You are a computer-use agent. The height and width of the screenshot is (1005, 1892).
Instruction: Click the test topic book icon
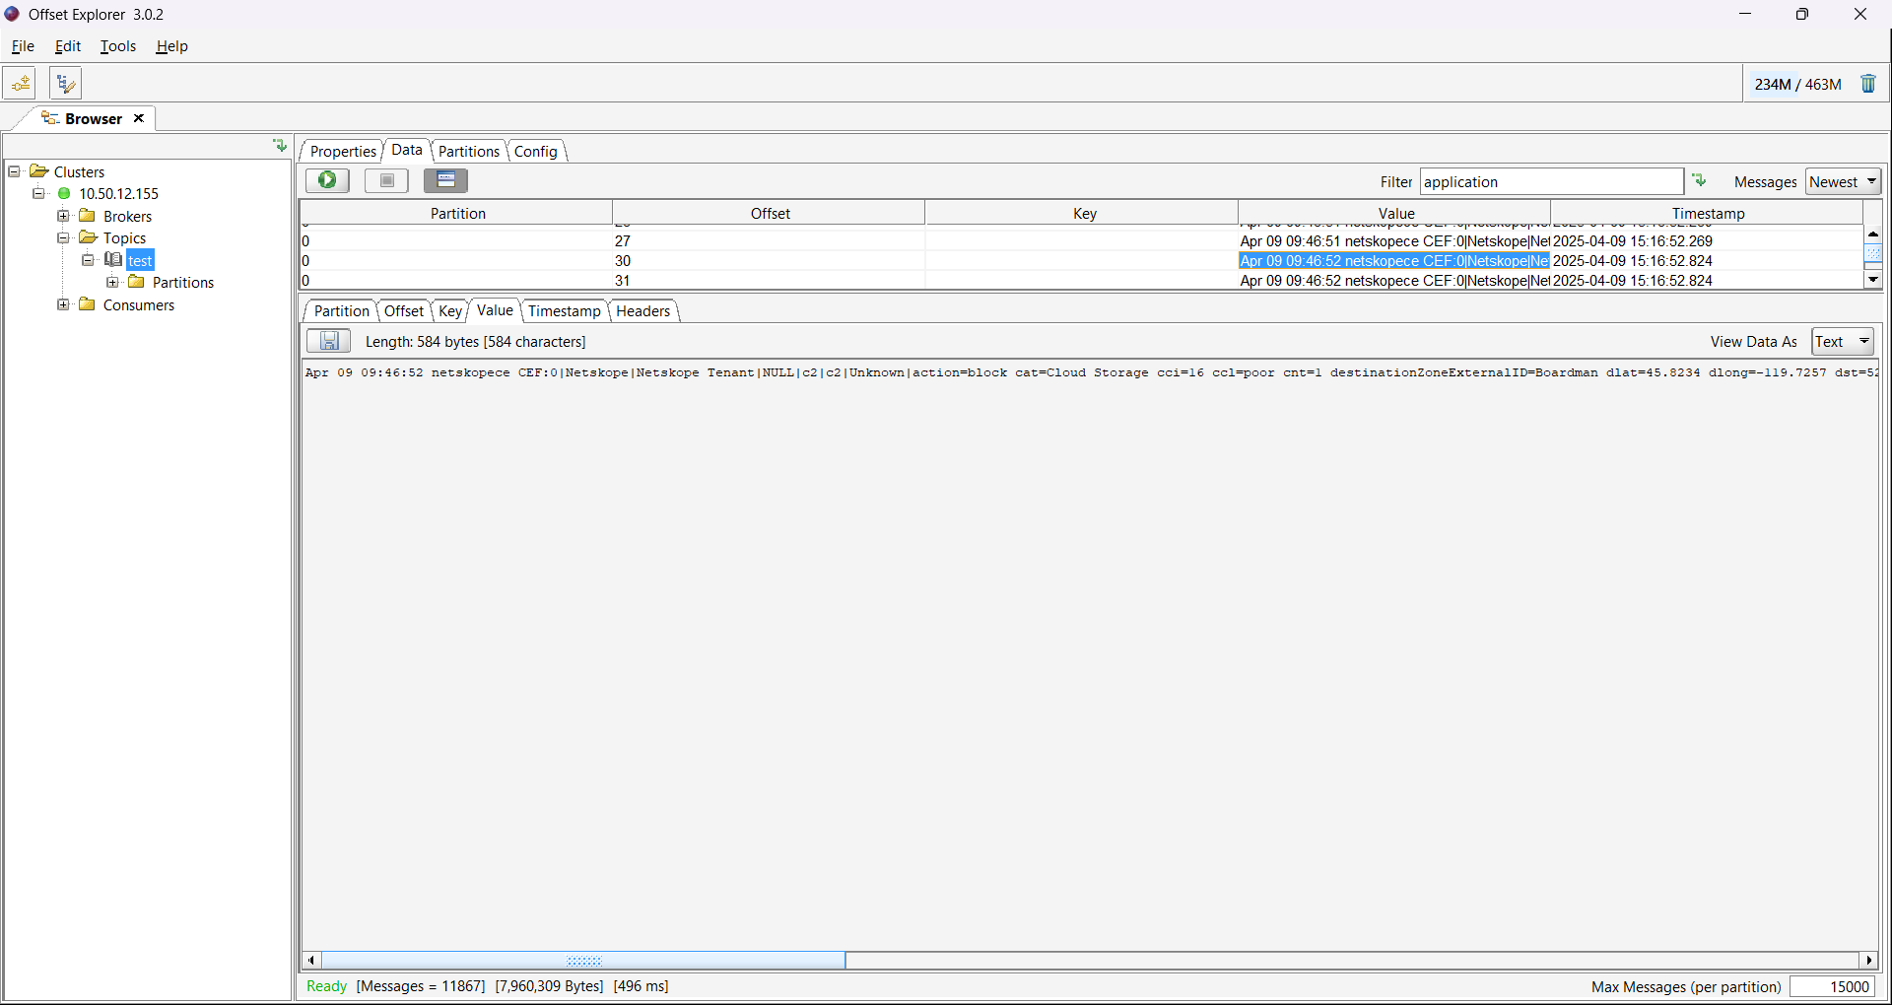(113, 260)
